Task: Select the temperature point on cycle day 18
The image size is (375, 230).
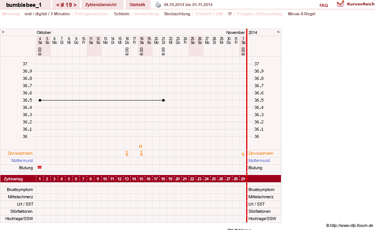Action: click(x=163, y=100)
